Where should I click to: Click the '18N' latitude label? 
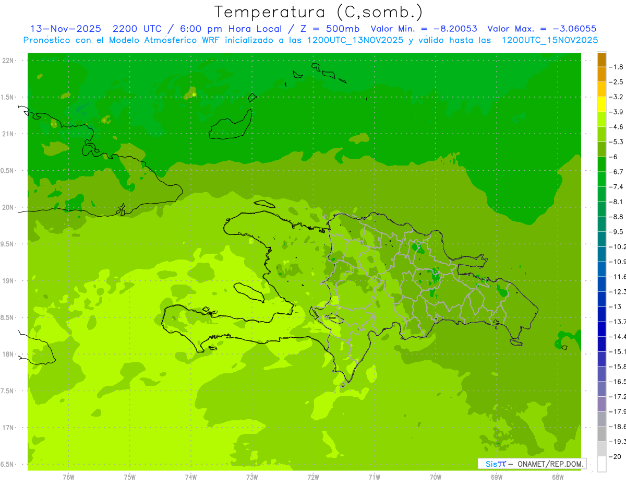(8, 354)
